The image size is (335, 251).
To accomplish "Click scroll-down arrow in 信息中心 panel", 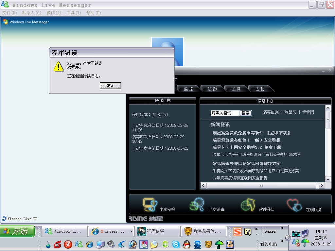I will coord(328,179).
